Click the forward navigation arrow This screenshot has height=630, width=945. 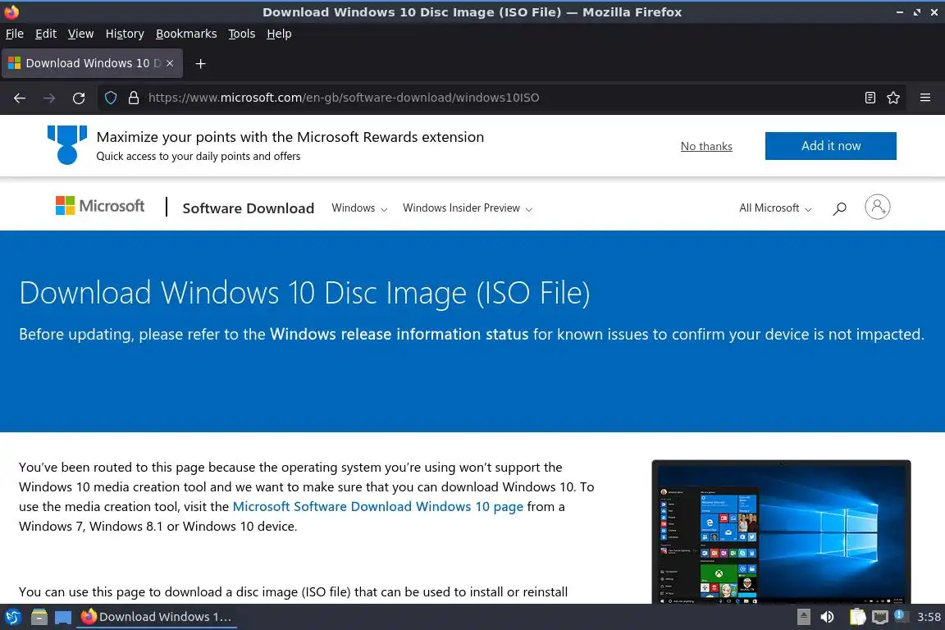pos(49,98)
